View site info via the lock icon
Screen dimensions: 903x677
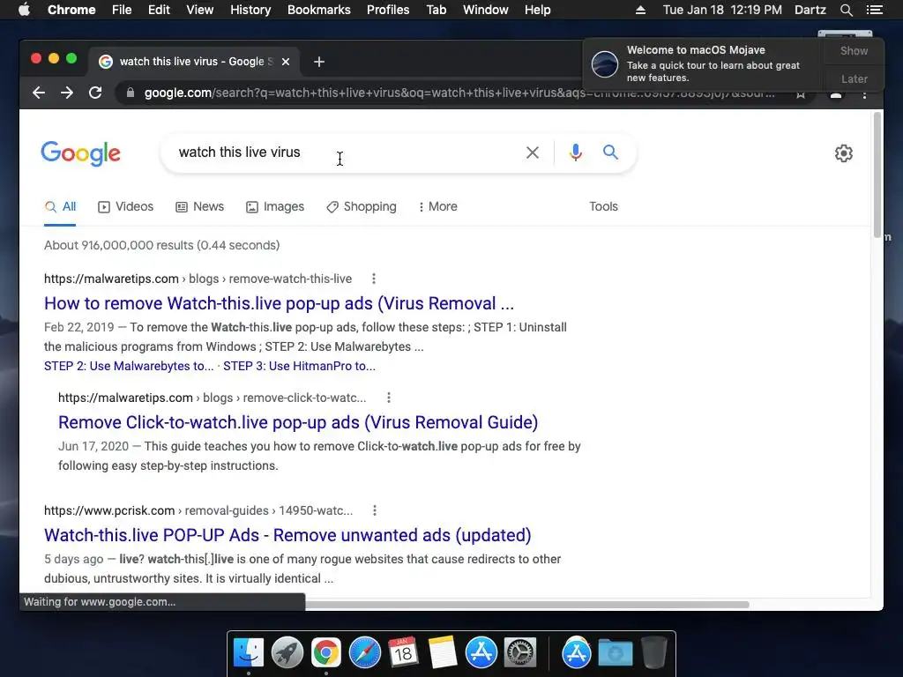131,93
